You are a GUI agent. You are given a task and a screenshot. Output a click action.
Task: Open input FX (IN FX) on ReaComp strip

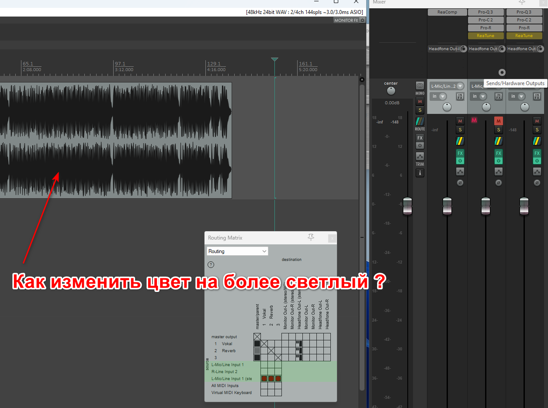click(x=460, y=96)
